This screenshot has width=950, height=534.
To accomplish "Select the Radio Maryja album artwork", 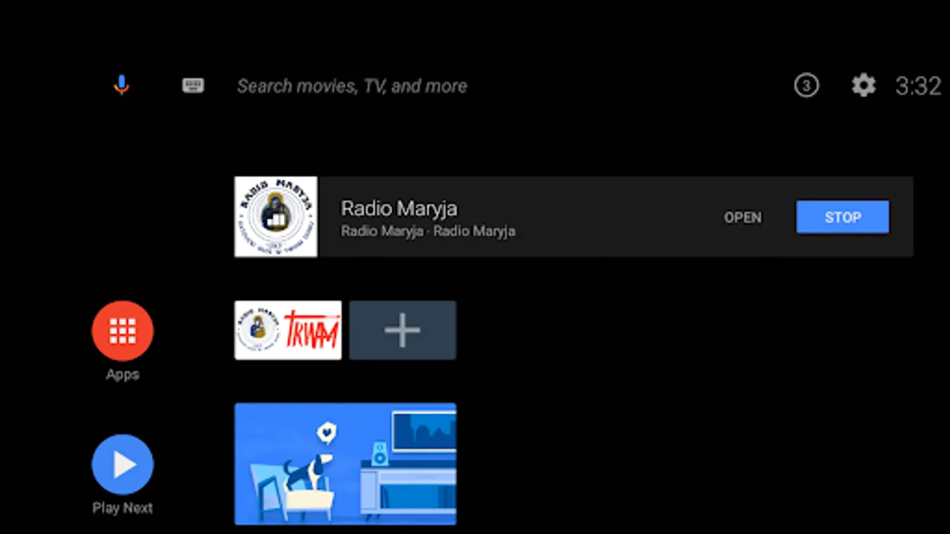I will (276, 217).
